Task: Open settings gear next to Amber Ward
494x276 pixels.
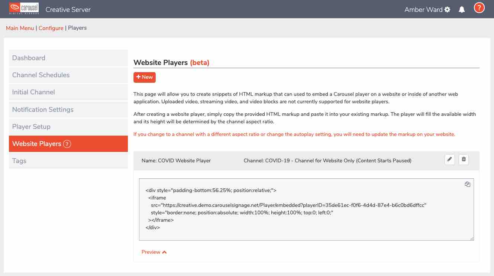Action: [x=447, y=10]
